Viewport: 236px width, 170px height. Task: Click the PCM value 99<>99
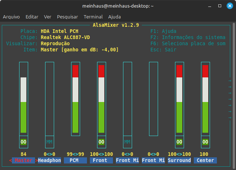[x=75, y=154]
